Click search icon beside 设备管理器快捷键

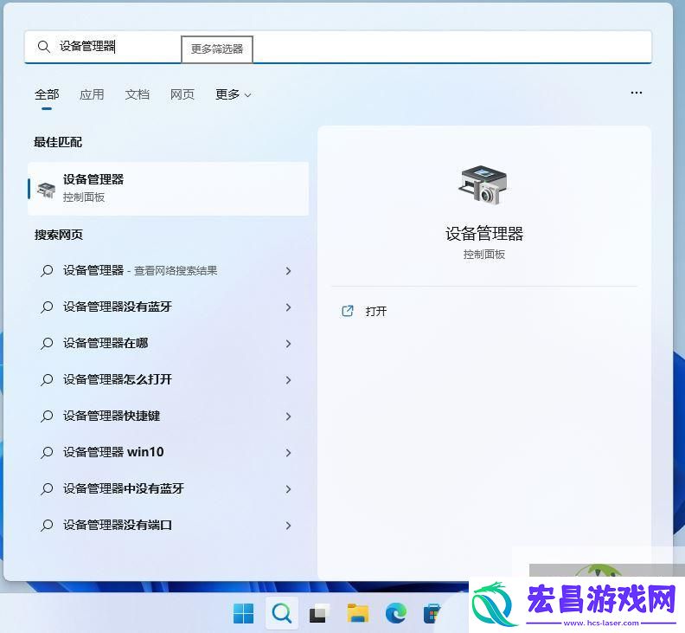(47, 417)
